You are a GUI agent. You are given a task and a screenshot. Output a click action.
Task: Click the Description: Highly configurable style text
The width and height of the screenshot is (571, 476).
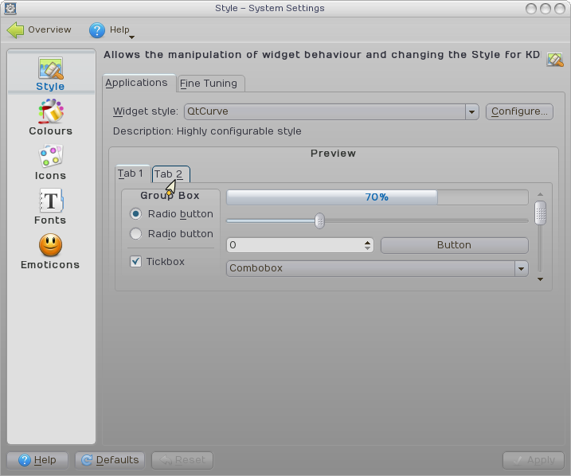tap(207, 131)
